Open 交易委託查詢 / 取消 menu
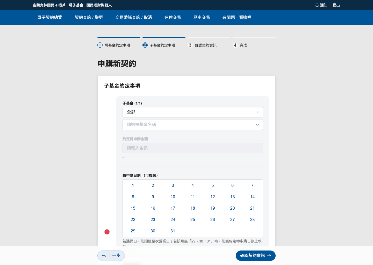 (134, 17)
